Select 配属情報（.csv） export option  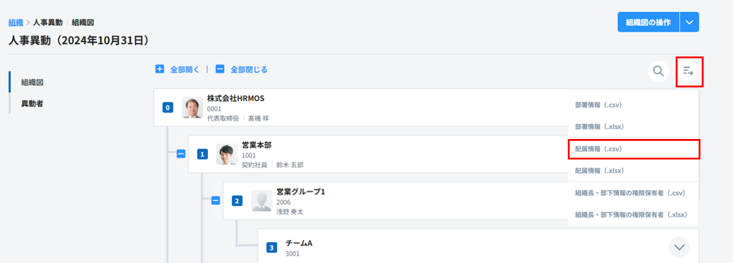[599, 149]
